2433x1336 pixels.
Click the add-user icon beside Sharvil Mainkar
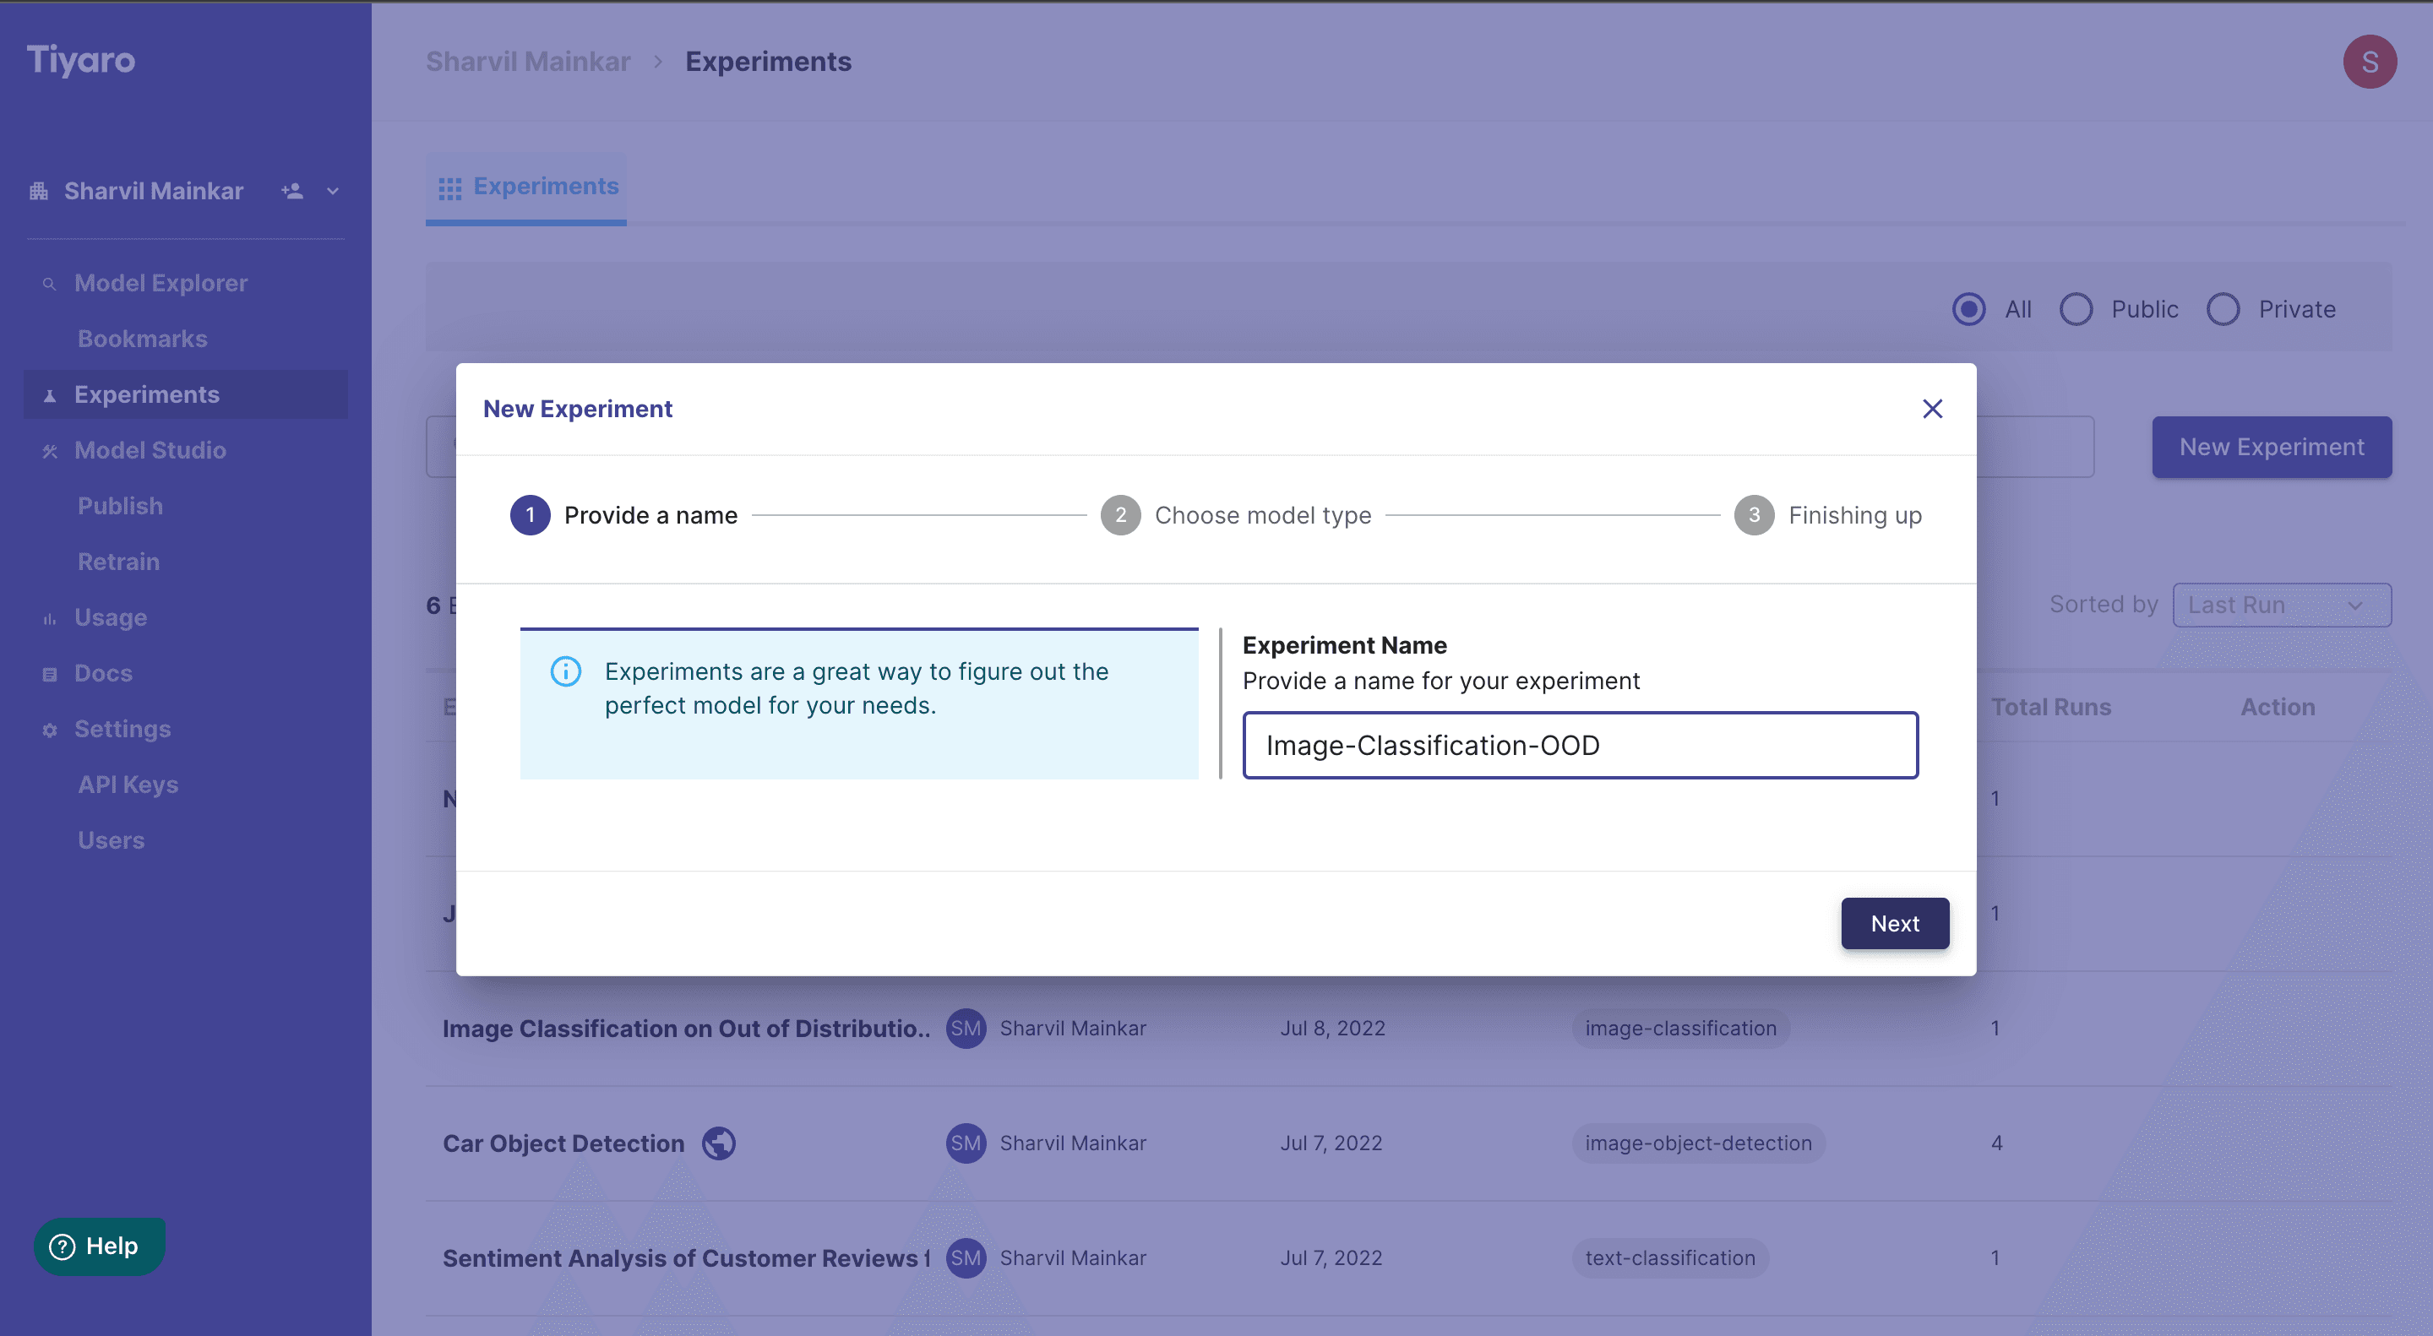(x=291, y=191)
